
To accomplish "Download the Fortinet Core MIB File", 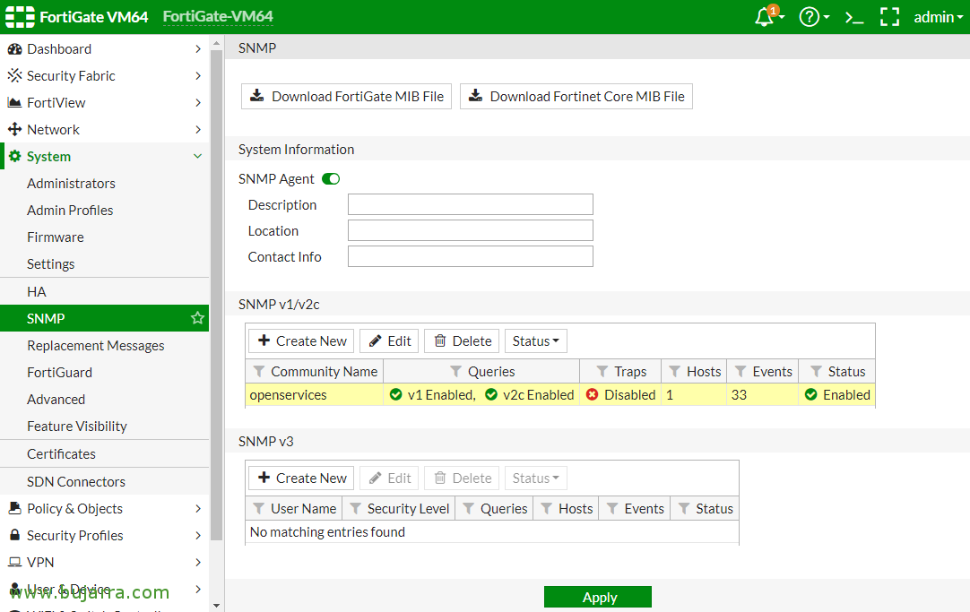I will coord(576,97).
